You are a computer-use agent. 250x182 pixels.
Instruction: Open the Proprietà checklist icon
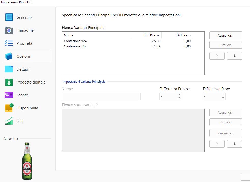click(9, 43)
